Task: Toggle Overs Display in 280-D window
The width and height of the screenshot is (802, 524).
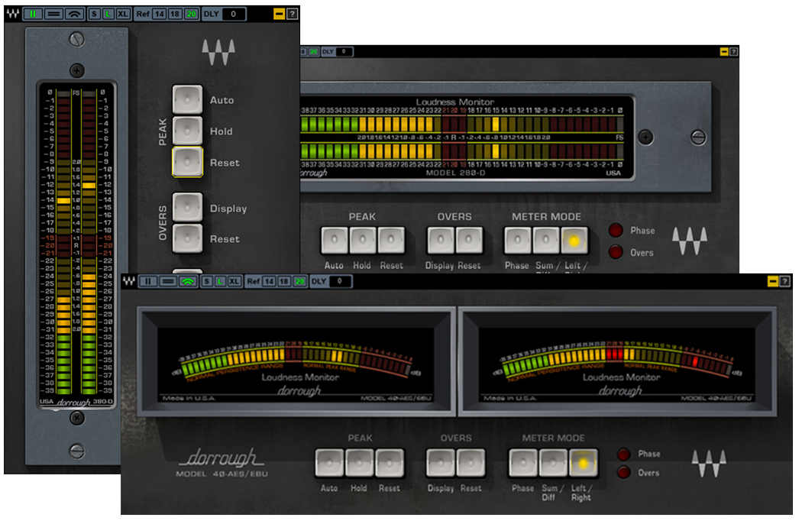Action: click(x=441, y=240)
